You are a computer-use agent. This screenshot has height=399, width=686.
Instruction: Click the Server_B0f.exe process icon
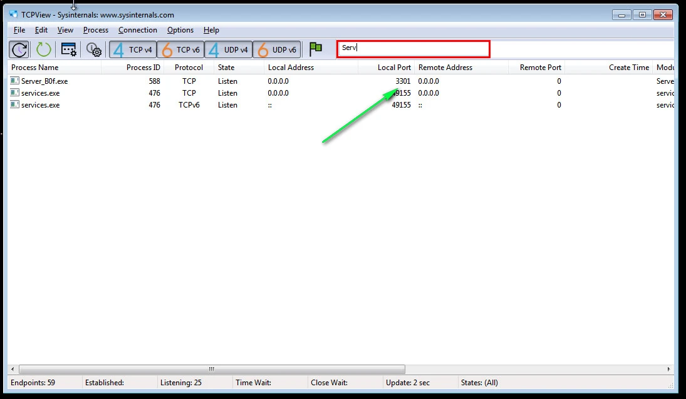pyautogui.click(x=14, y=81)
